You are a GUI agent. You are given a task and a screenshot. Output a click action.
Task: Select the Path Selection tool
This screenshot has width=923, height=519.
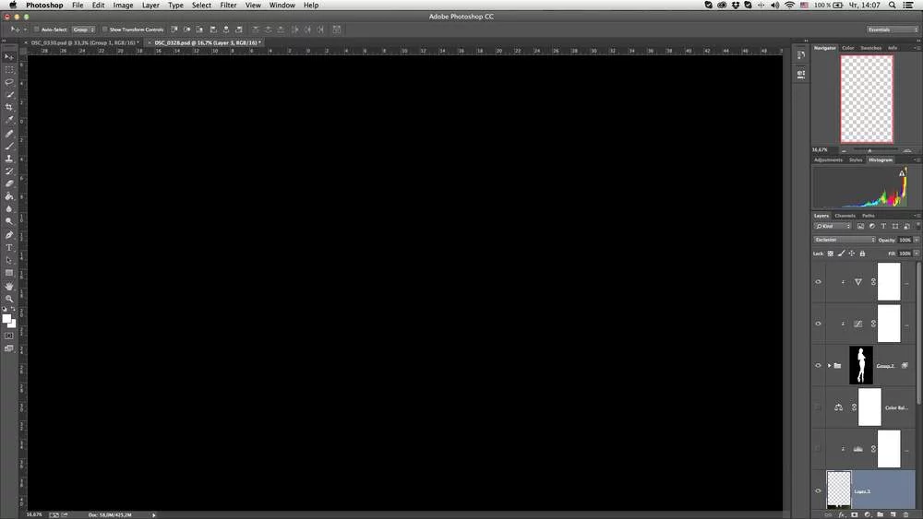point(9,260)
